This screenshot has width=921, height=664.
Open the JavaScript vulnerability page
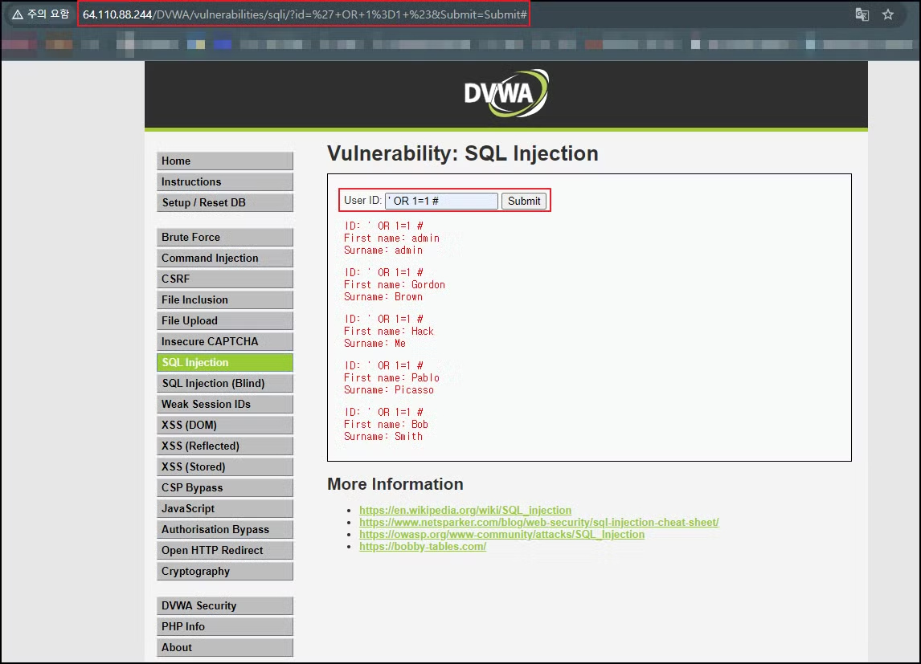[x=225, y=508]
